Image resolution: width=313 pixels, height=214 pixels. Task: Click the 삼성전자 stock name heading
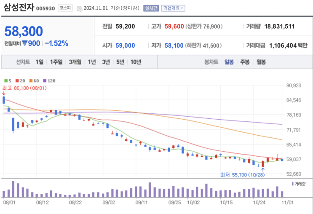pos(19,8)
